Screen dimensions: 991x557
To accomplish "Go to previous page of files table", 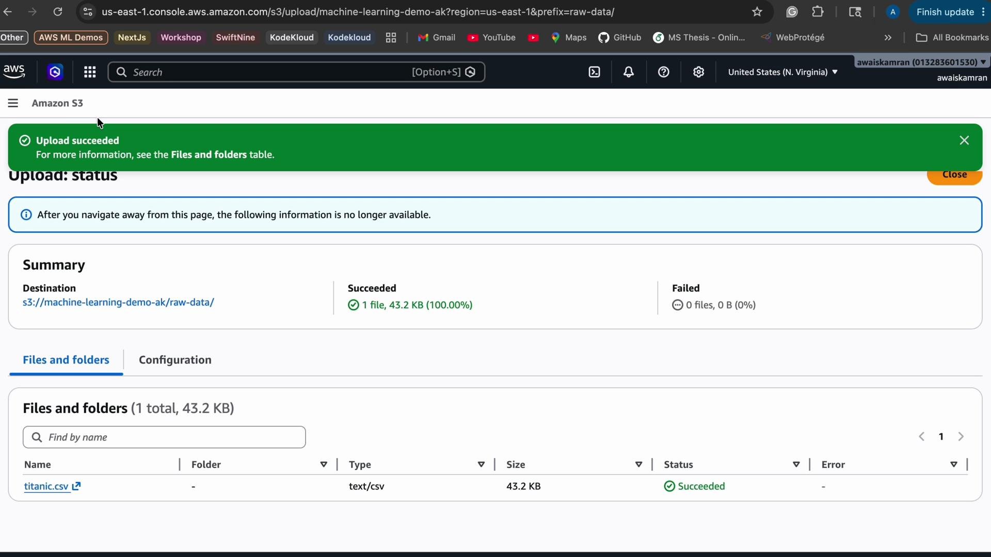I will coord(921,437).
